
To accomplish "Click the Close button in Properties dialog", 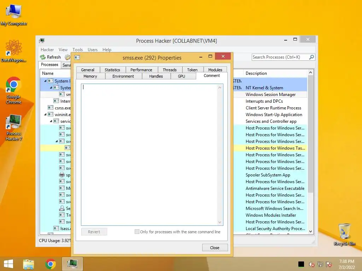I will click(x=215, y=247).
